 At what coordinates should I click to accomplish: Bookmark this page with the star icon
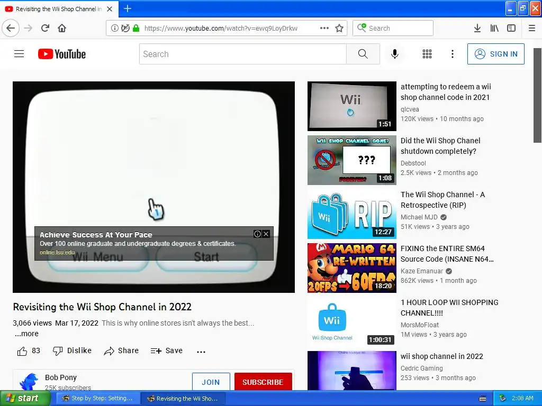click(339, 28)
